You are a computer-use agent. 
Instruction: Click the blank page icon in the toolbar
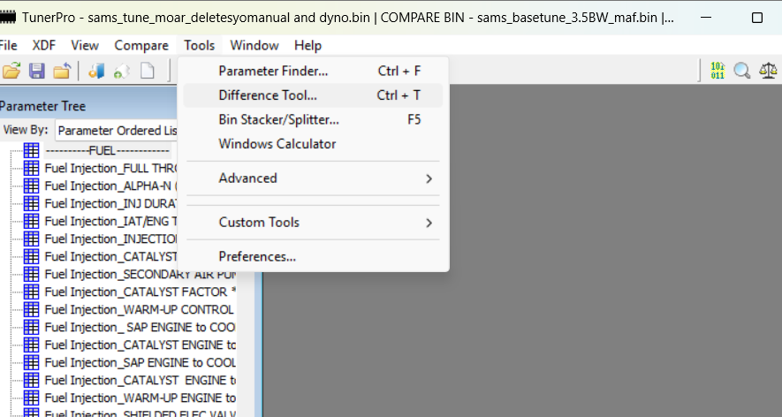(x=148, y=71)
